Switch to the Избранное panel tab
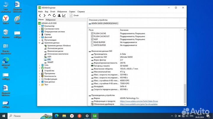Image resolution: width=213 pixels, height=119 pixels. tap(51, 20)
